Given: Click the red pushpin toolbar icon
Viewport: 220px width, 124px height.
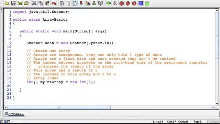Looking at the screenshot, I should point(81,3).
